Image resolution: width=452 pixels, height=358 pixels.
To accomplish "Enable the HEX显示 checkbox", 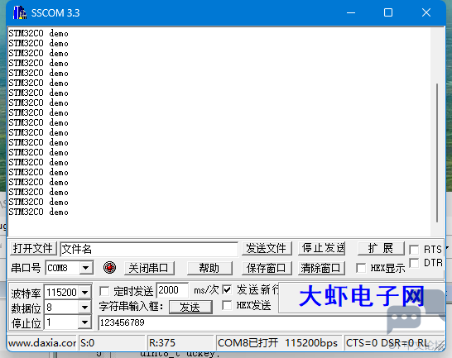I will point(361,268).
